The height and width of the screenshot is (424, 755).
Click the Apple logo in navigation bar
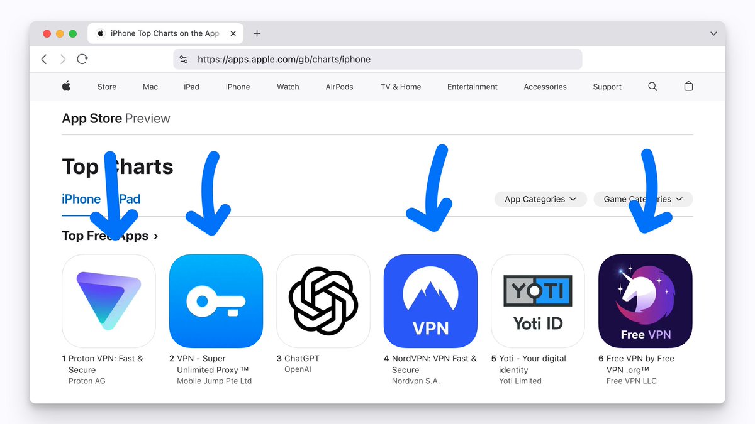pos(66,87)
